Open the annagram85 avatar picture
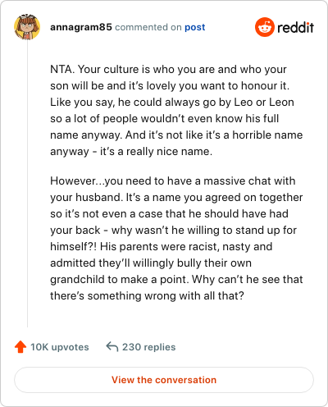The image size is (328, 407). 27,27
